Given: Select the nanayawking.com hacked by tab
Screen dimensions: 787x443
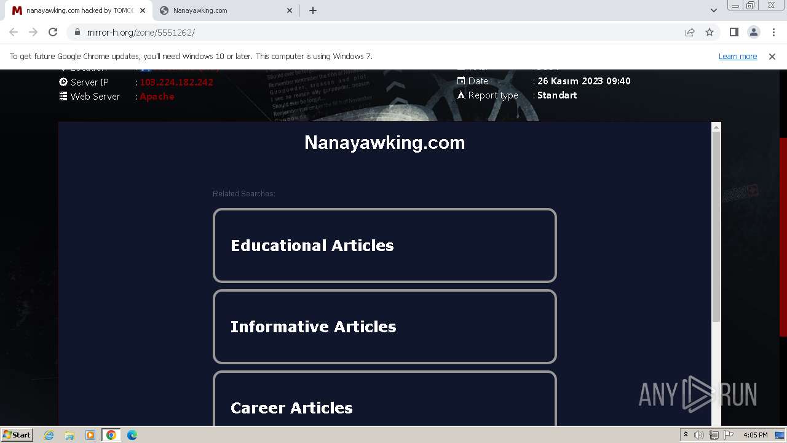Looking at the screenshot, I should 78,10.
